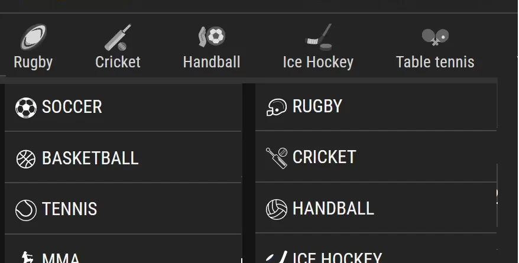
Task: Click the basketball icon in sports list
Action: 26,159
